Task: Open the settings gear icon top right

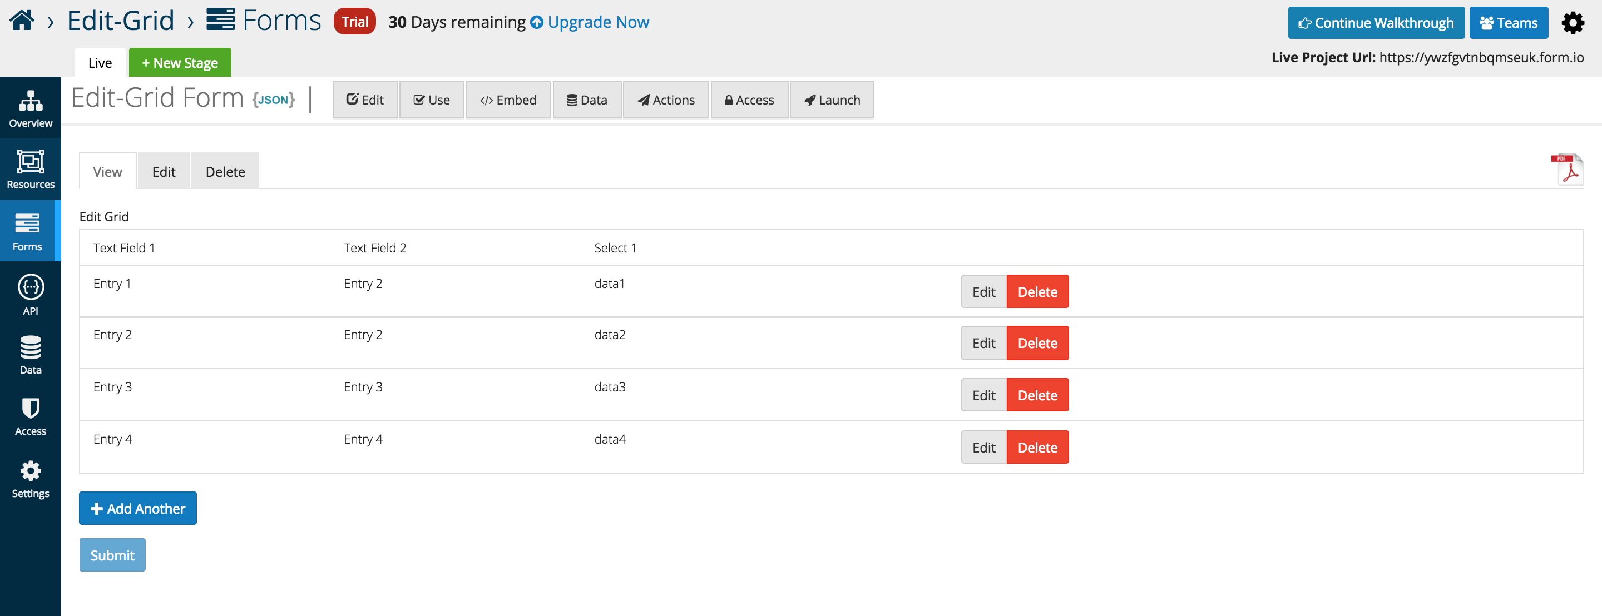Action: tap(1573, 23)
